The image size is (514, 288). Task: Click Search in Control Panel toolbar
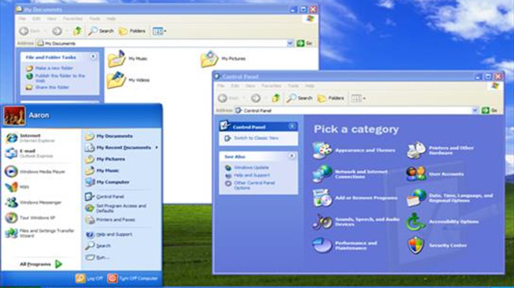[299, 98]
